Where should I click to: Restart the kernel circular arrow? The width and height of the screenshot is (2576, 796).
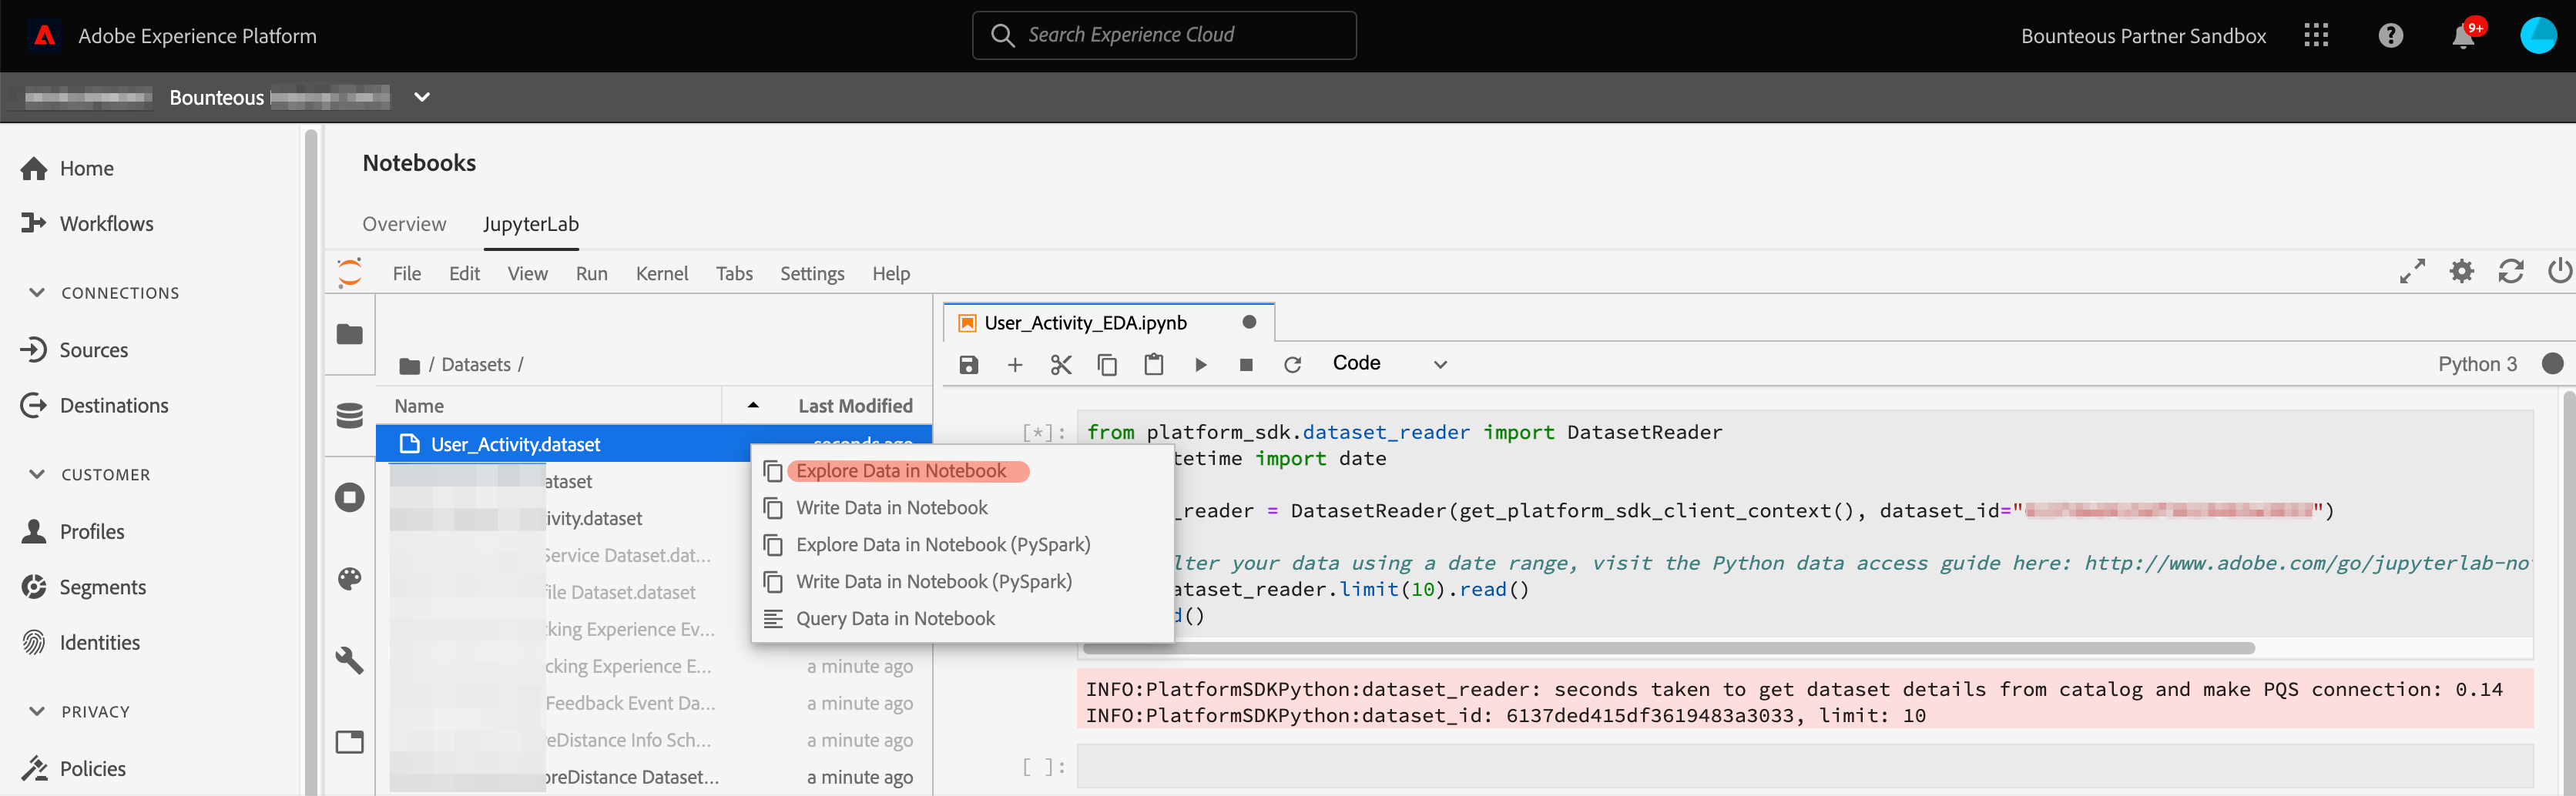[x=1292, y=366]
